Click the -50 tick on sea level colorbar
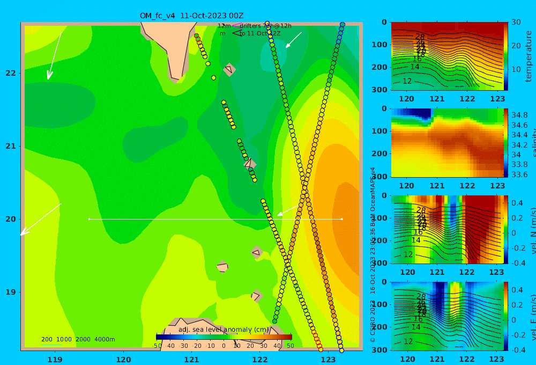Screen dimensions: 536x365 click(x=158, y=346)
